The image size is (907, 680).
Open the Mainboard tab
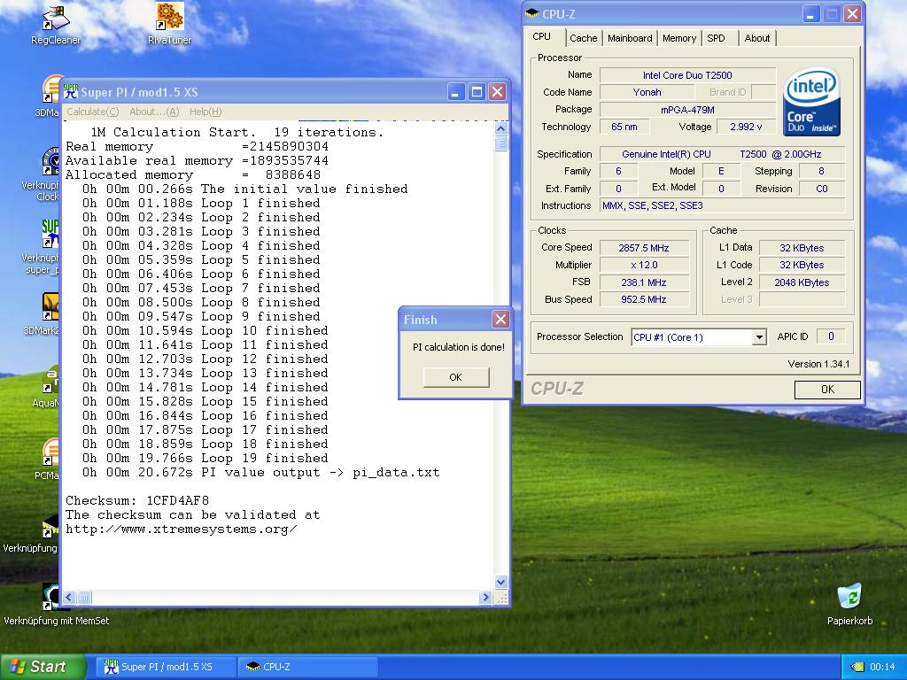630,38
